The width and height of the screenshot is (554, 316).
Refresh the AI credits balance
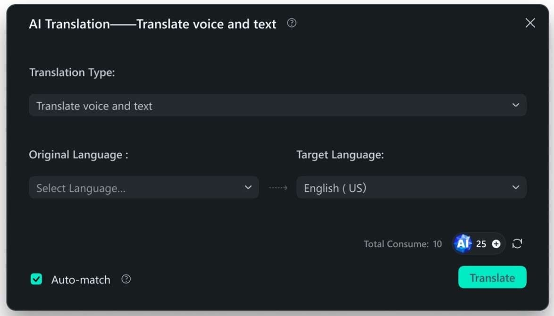pyautogui.click(x=517, y=244)
